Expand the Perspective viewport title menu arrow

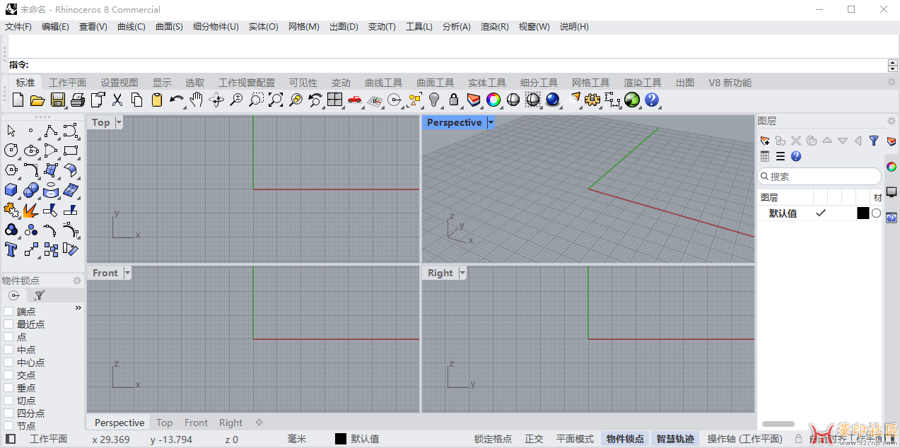(491, 122)
